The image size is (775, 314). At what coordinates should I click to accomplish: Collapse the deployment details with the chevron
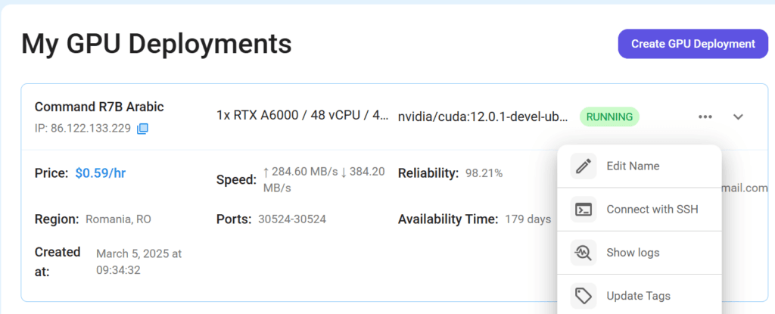pyautogui.click(x=738, y=117)
